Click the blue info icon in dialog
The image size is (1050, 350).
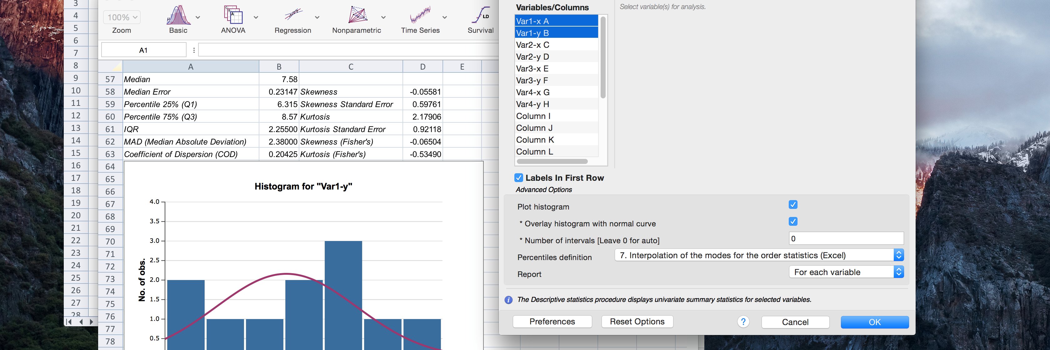click(x=508, y=300)
